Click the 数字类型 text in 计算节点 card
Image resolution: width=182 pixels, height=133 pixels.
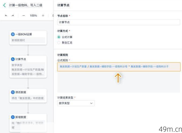pos(17,65)
